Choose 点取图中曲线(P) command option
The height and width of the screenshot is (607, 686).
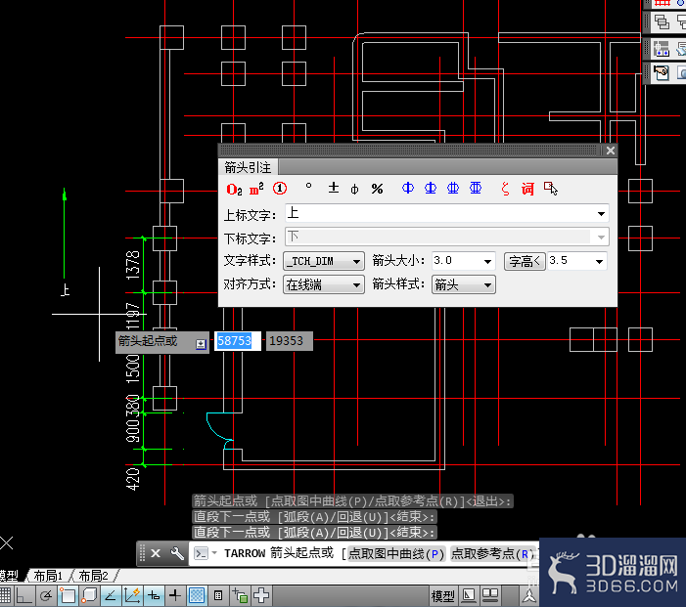396,553
